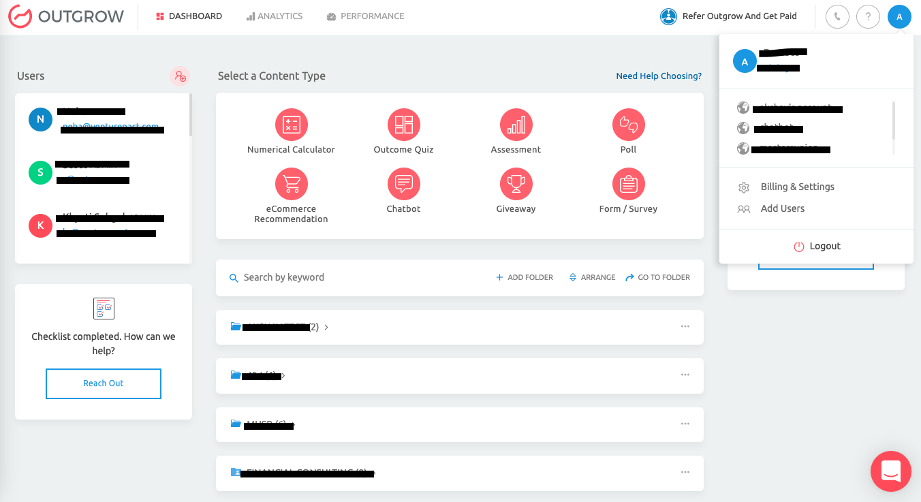Open the first folder row's three-dot menu
This screenshot has height=502, width=921.
point(685,326)
